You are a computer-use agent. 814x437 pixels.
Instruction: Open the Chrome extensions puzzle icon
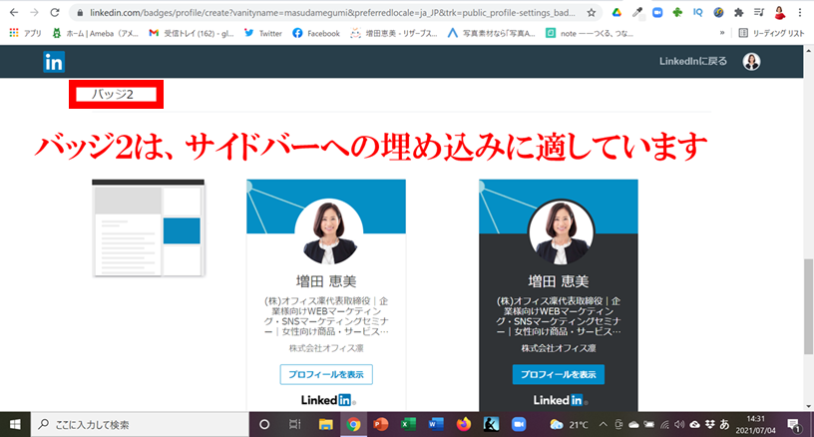coord(737,13)
